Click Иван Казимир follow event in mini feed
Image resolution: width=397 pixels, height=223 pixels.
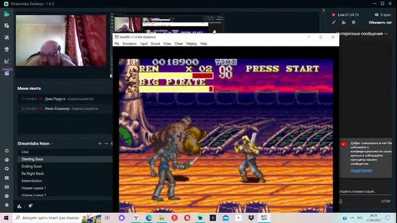click(65, 108)
